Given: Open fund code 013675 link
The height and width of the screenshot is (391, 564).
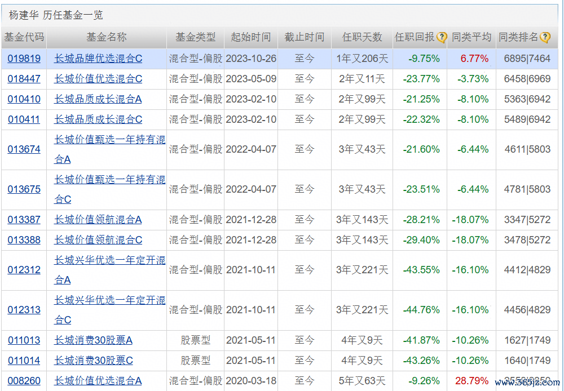Looking at the screenshot, I should coord(24,189).
